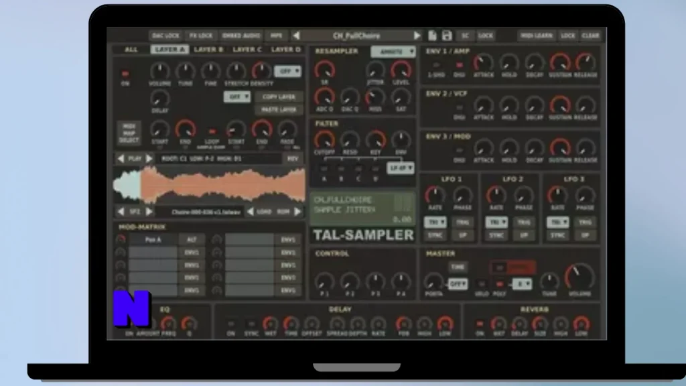The height and width of the screenshot is (386, 686).
Task: Click the CLEAR button
Action: (590, 36)
